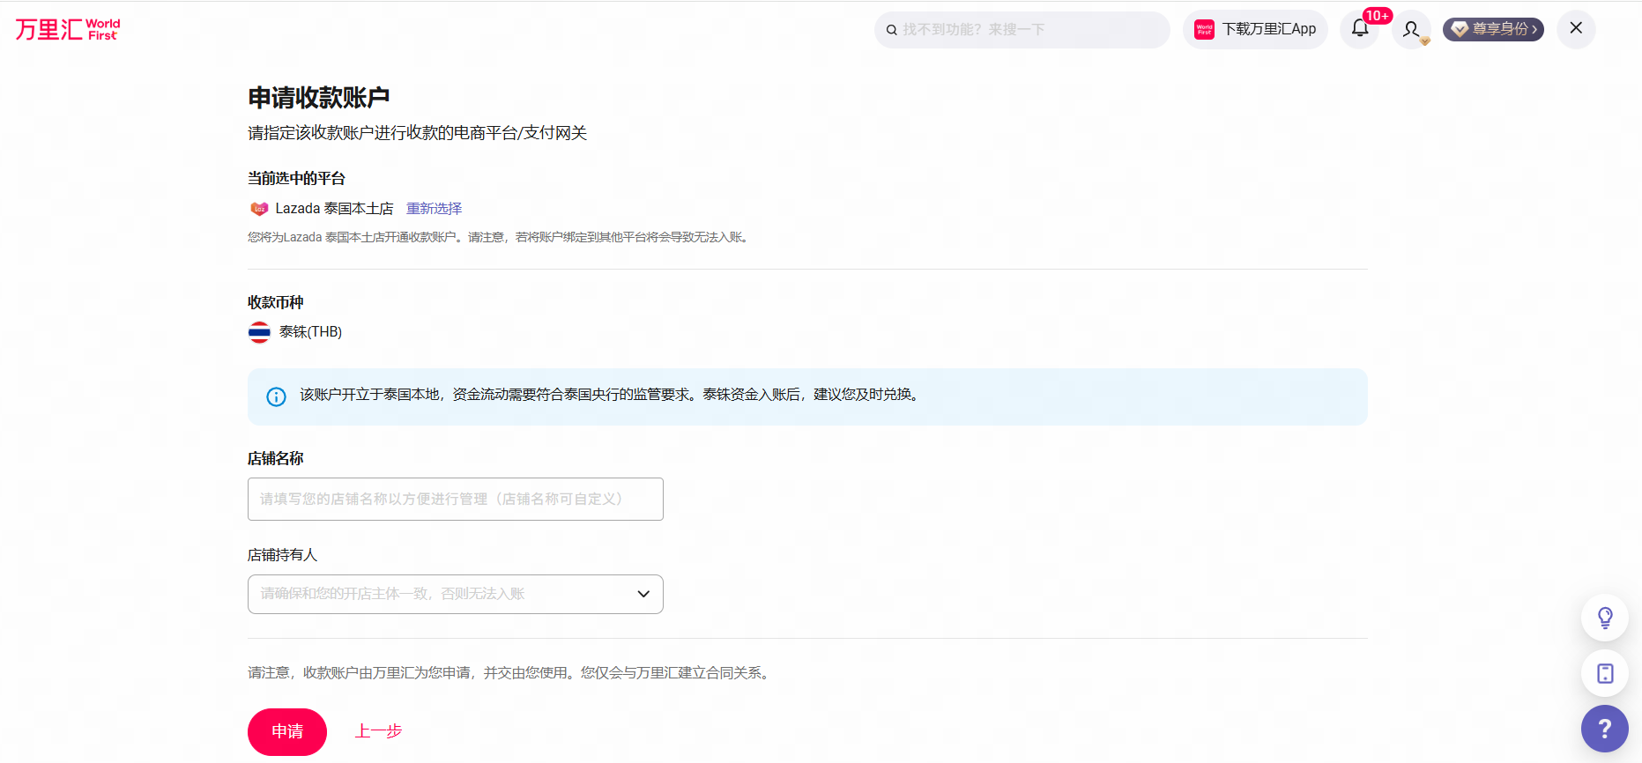Click the magnifier icon in the search bar
The width and height of the screenshot is (1642, 763).
coord(892,30)
